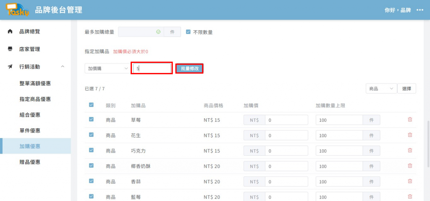Viewport: 430px width, 201px height.
Task: Delete the 藍莓 row with trash icon
Action: pos(410,196)
